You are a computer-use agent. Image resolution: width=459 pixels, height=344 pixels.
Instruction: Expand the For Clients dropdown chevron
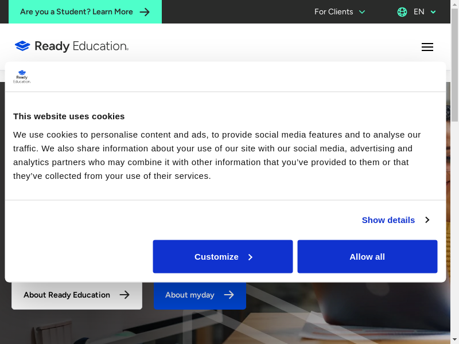[x=362, y=12]
